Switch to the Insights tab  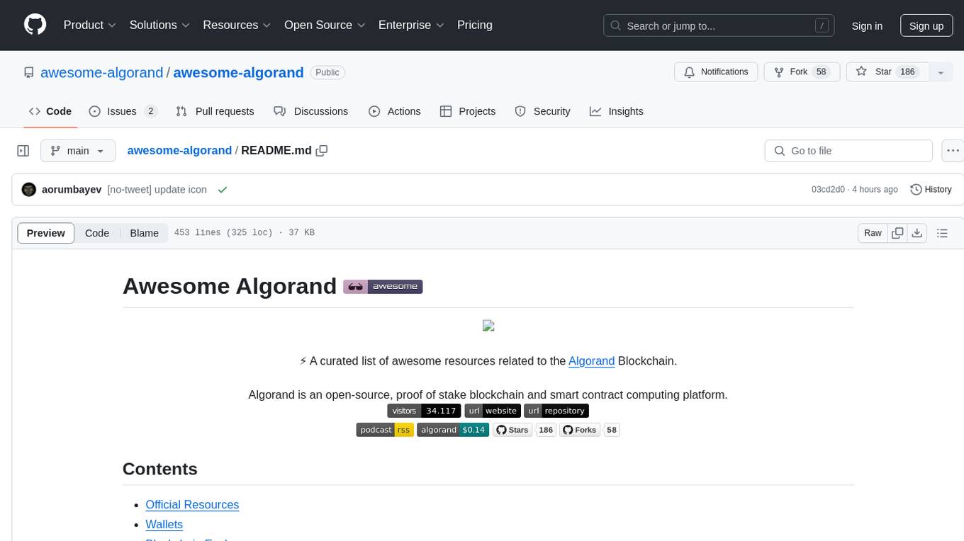coord(617,111)
